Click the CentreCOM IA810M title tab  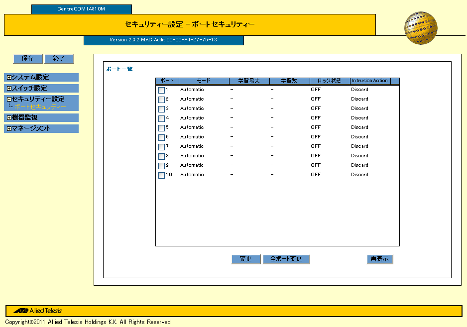(x=81, y=9)
